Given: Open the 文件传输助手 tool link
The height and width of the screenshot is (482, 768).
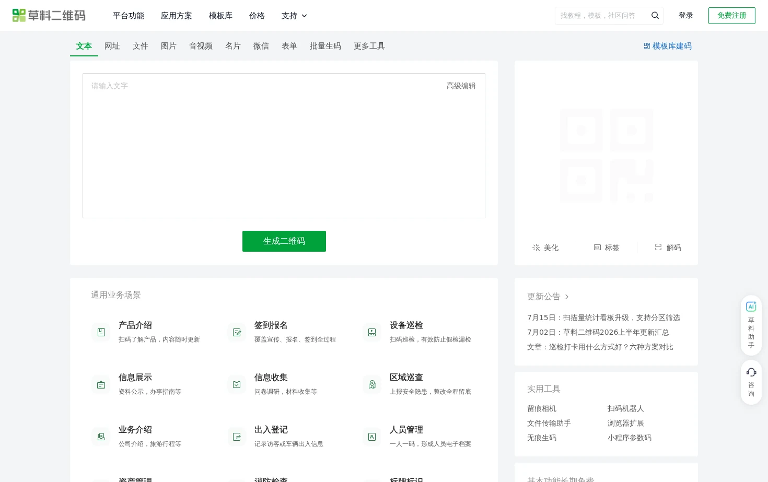Looking at the screenshot, I should click(x=549, y=423).
